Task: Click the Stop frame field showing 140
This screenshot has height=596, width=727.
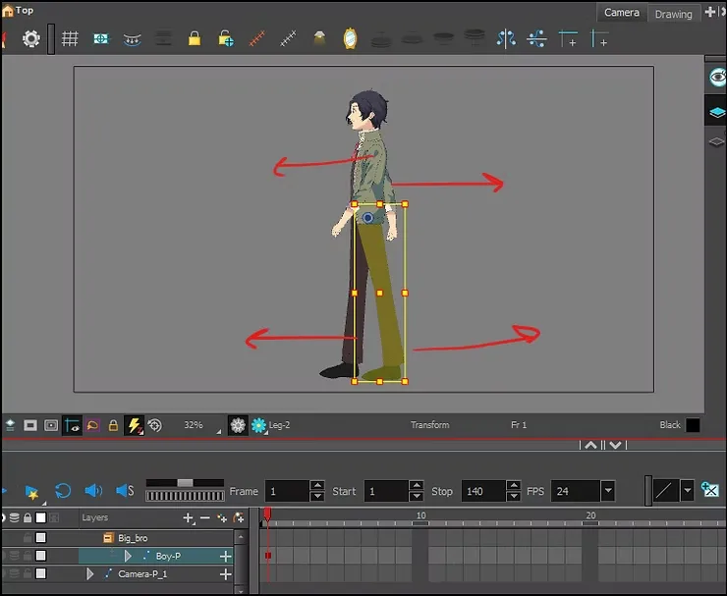Action: [x=483, y=491]
